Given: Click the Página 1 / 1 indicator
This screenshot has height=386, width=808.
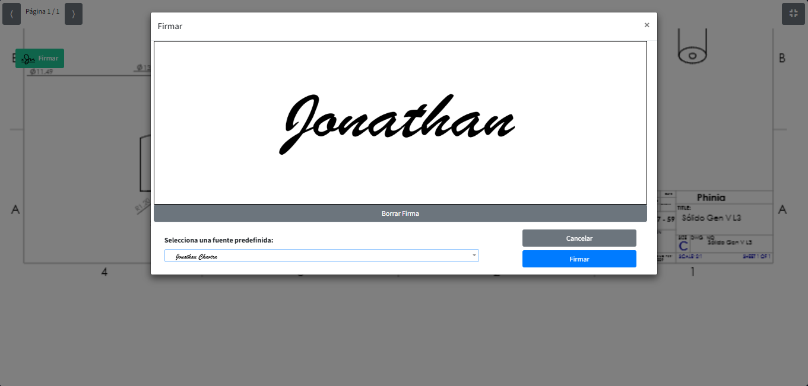Looking at the screenshot, I should tap(42, 11).
